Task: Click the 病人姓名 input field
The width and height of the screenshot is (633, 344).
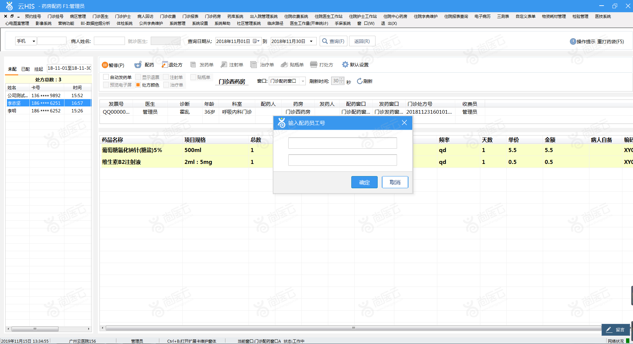Action: 109,41
